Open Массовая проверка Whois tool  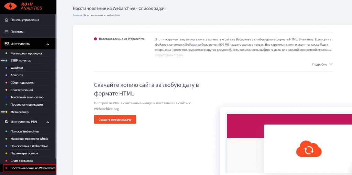pos(29,139)
